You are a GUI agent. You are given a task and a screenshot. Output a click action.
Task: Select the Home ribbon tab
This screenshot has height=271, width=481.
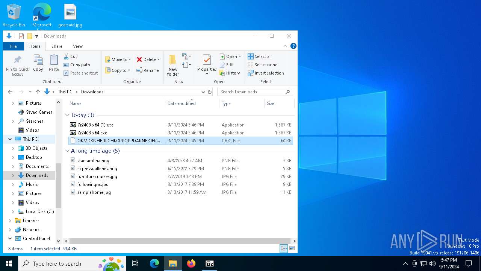point(35,46)
